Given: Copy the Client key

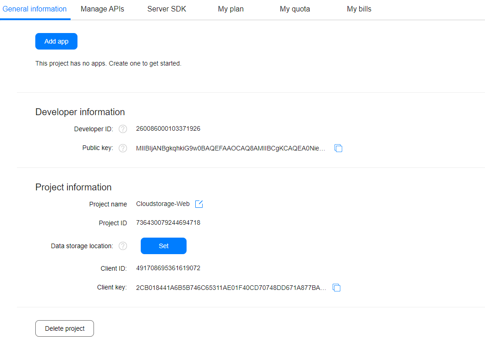Looking at the screenshot, I should [336, 288].
